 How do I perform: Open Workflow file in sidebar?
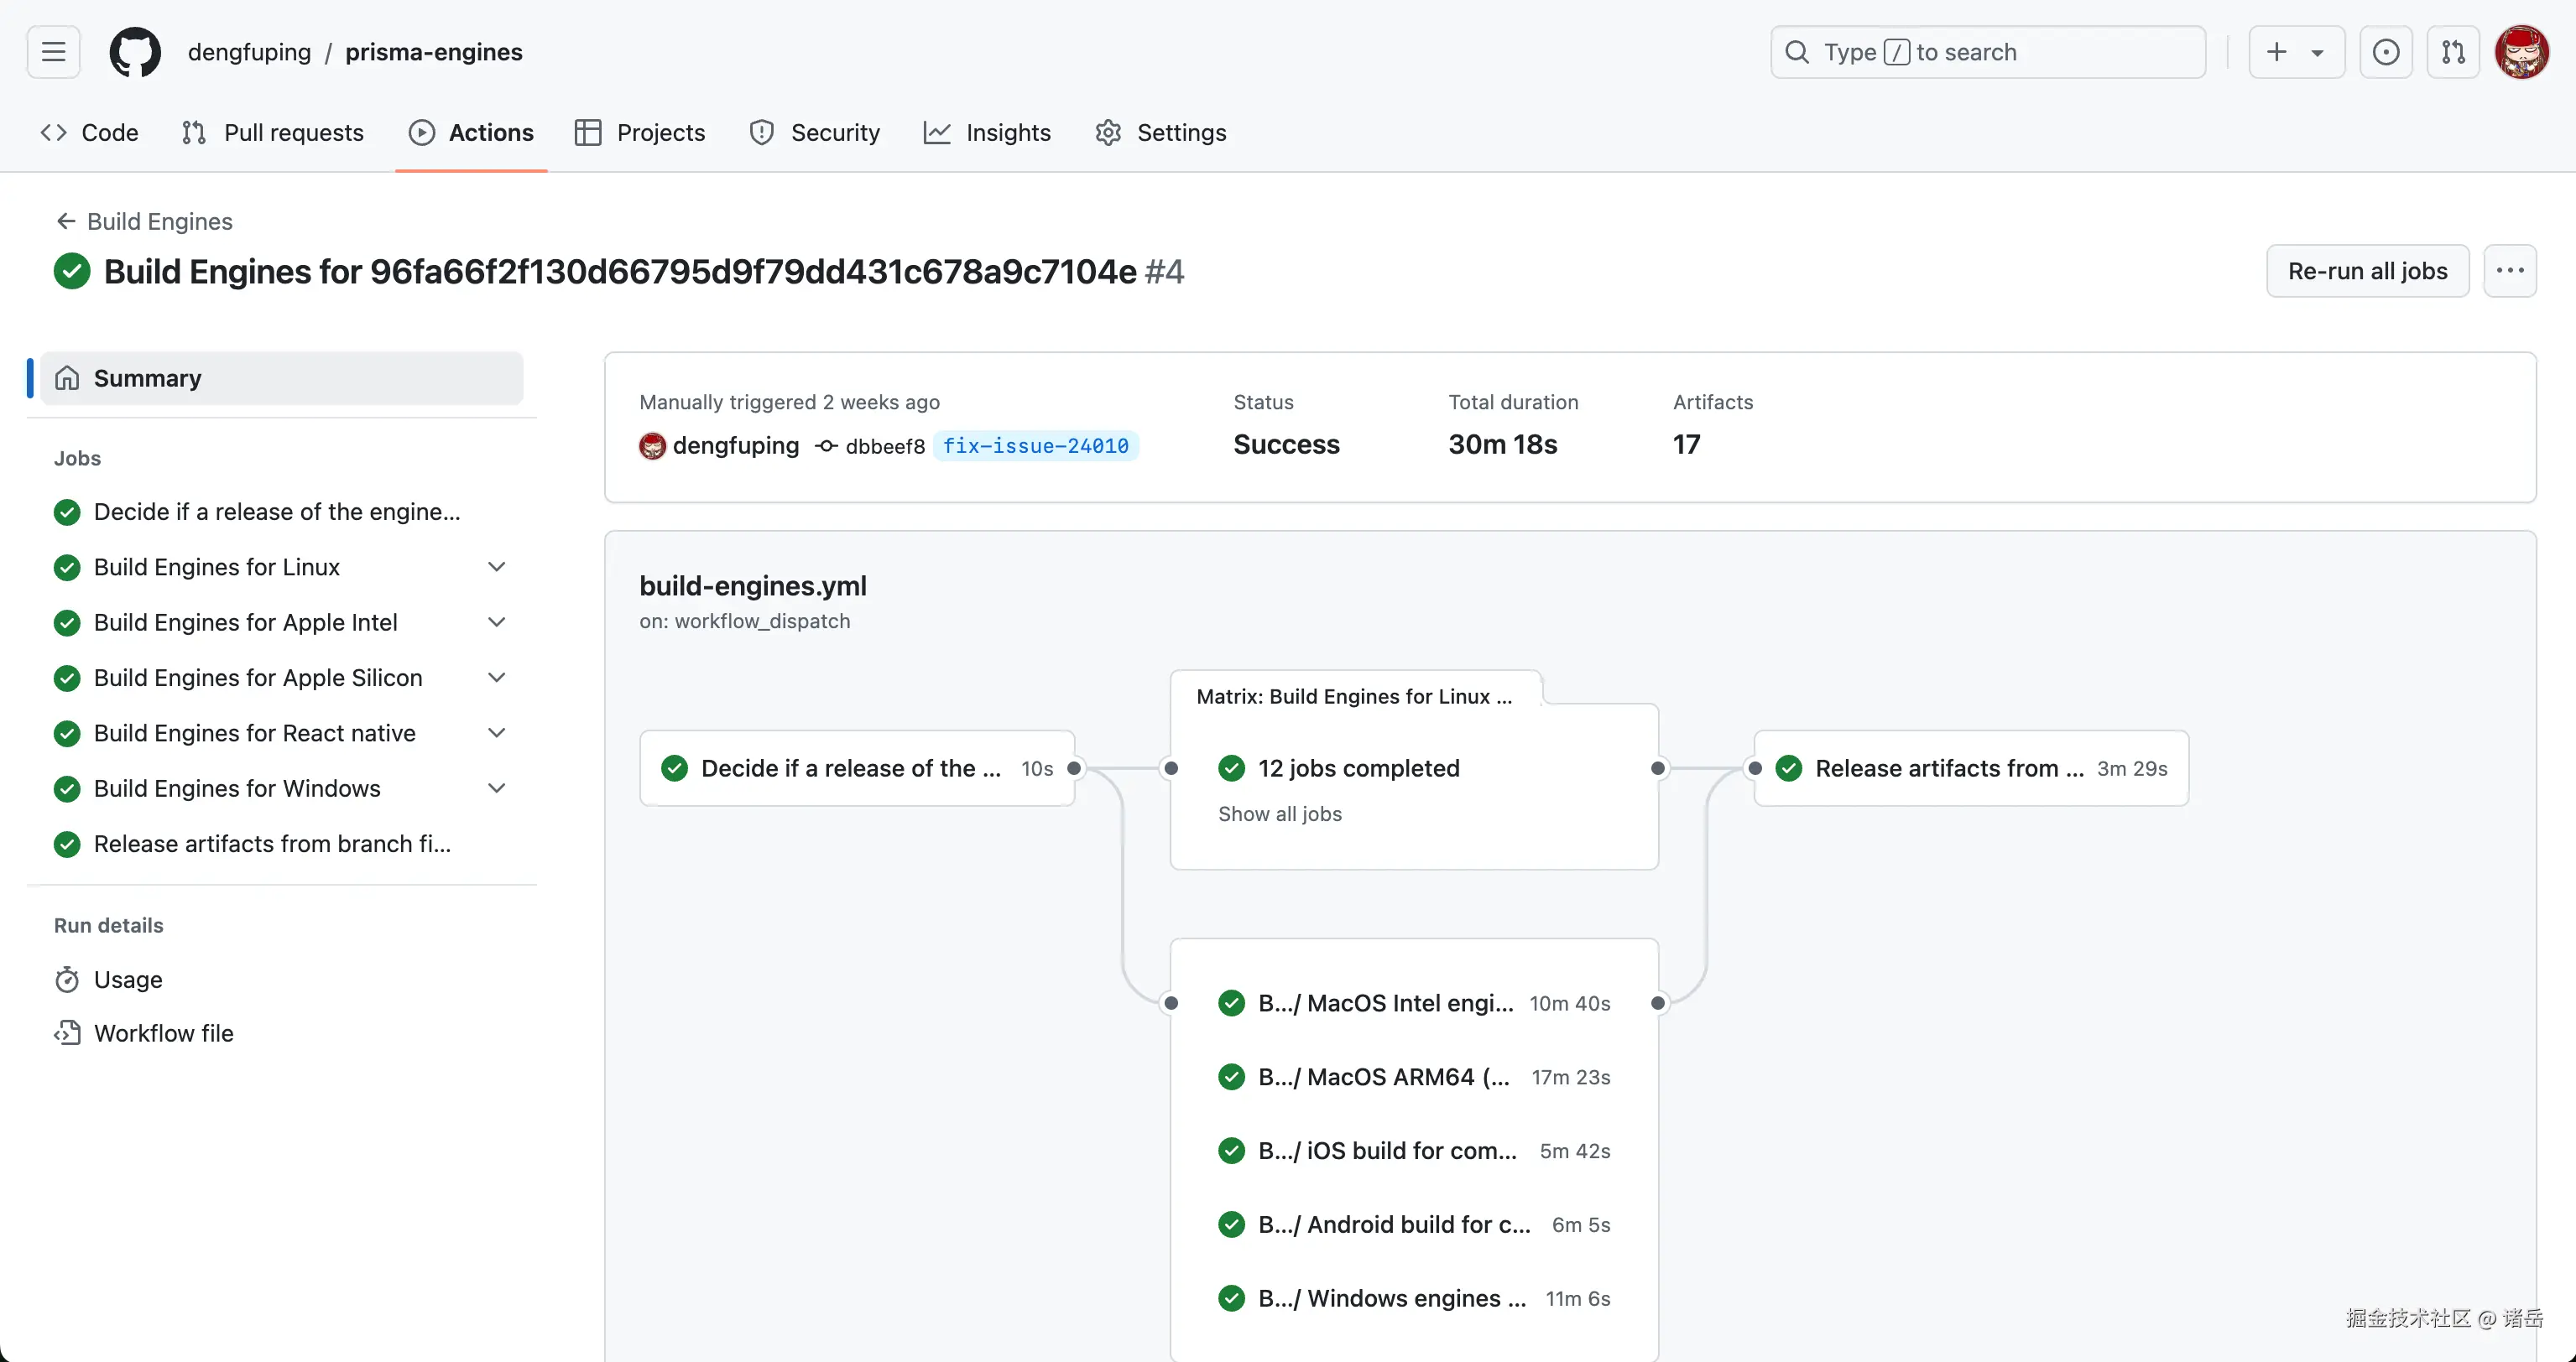coord(163,1033)
